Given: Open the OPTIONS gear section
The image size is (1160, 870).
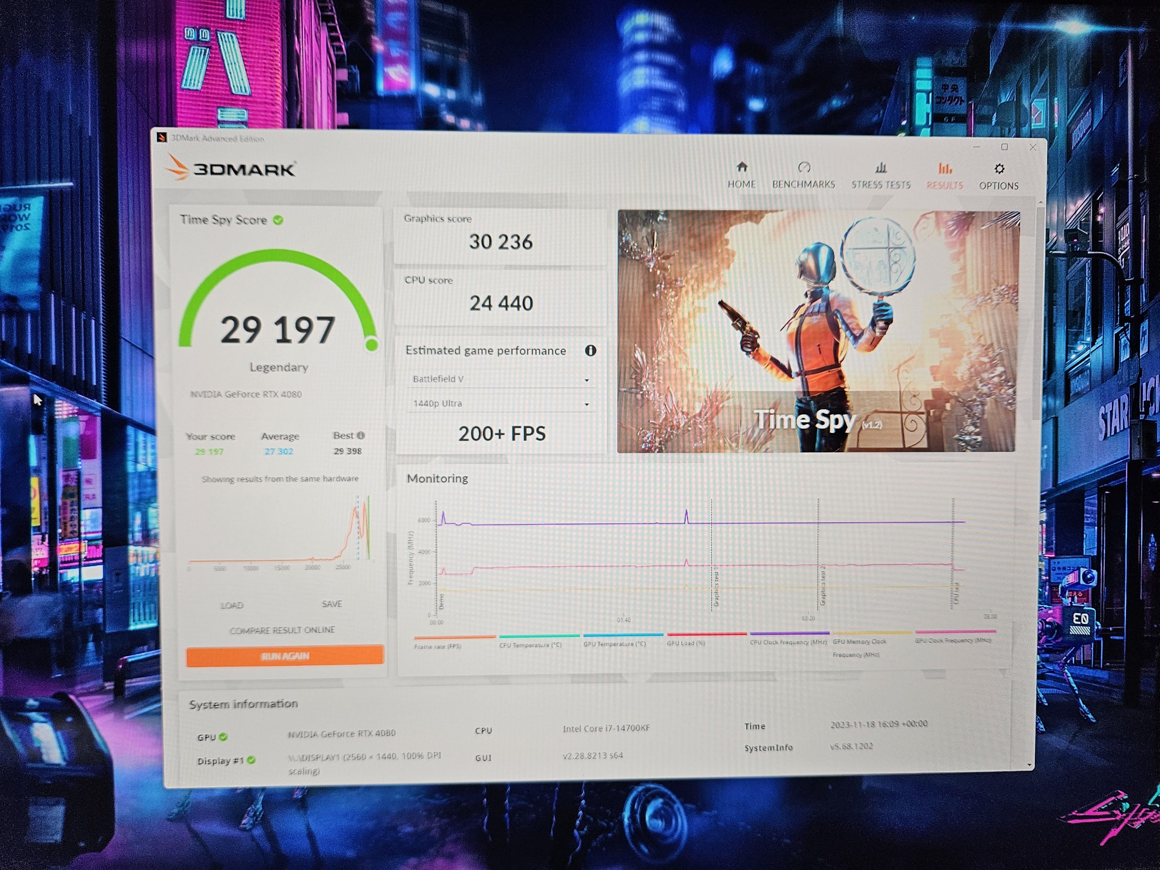Looking at the screenshot, I should point(998,177).
